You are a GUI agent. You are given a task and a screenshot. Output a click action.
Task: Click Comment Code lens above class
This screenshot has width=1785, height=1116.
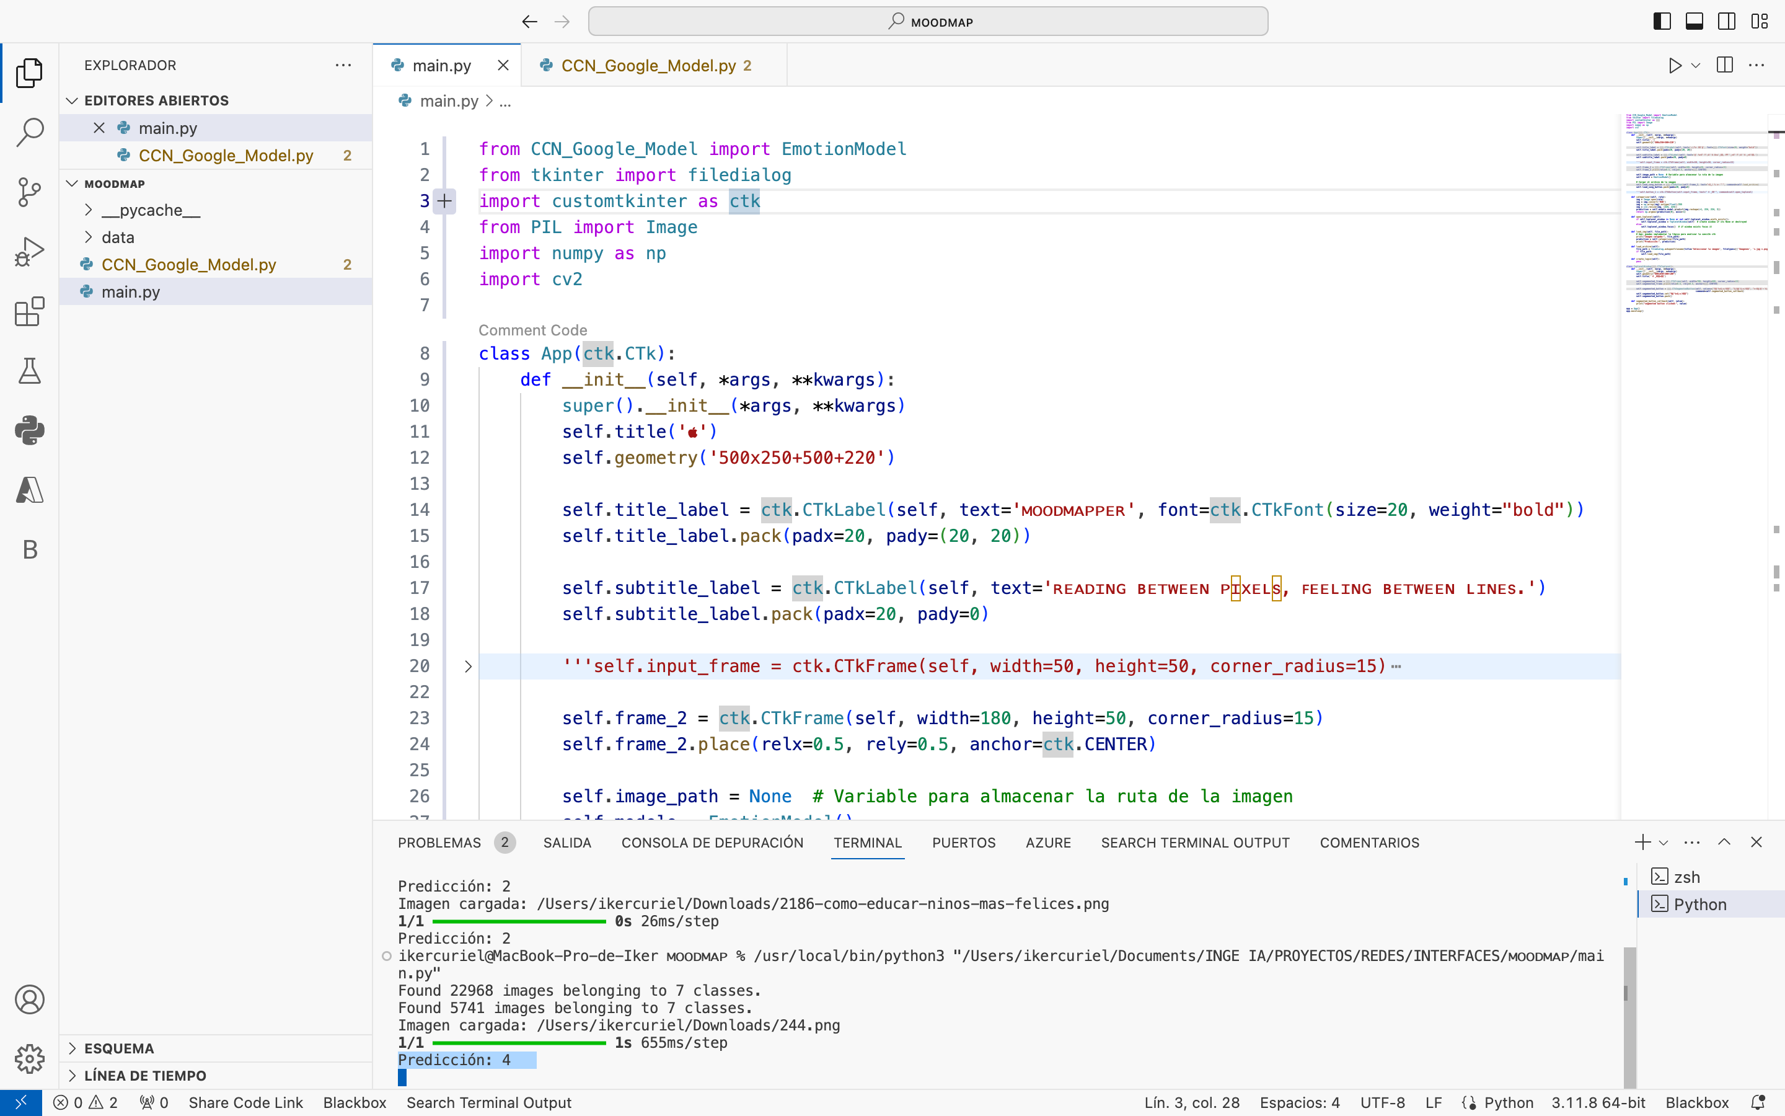[532, 330]
